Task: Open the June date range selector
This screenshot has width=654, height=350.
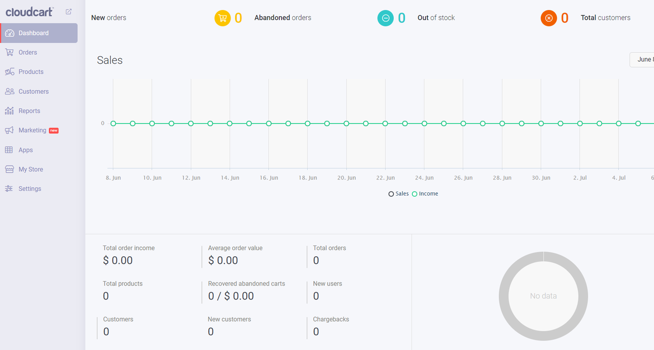Action: [645, 60]
